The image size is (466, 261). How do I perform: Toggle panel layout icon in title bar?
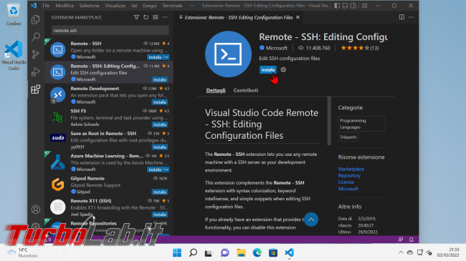(x=345, y=6)
